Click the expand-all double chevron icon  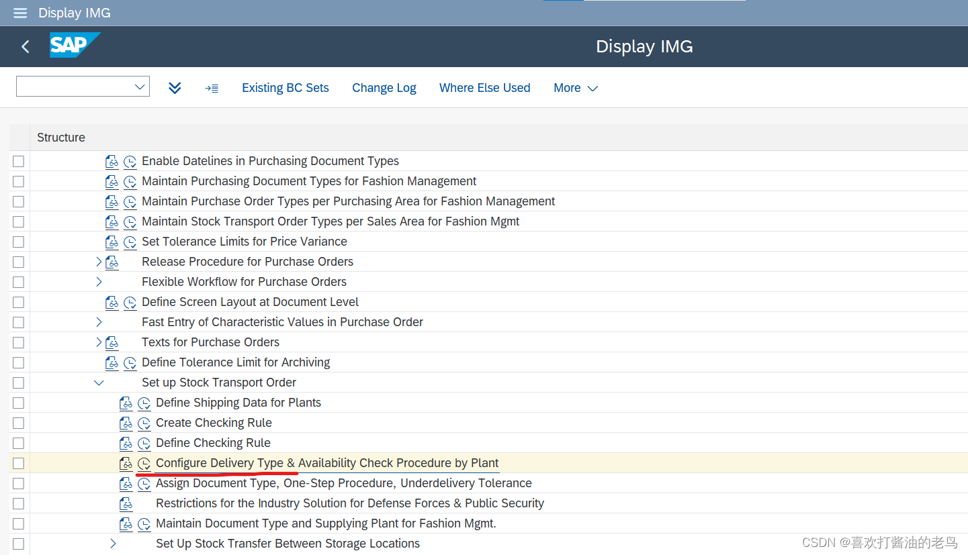175,87
